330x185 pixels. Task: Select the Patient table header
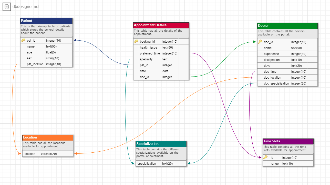(46, 21)
